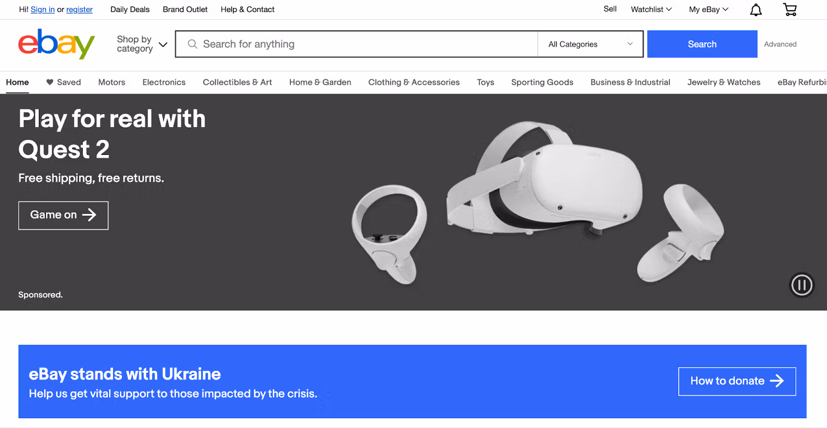Click the eBay stands with Ukraine heading
The height and width of the screenshot is (428, 827).
(x=125, y=374)
